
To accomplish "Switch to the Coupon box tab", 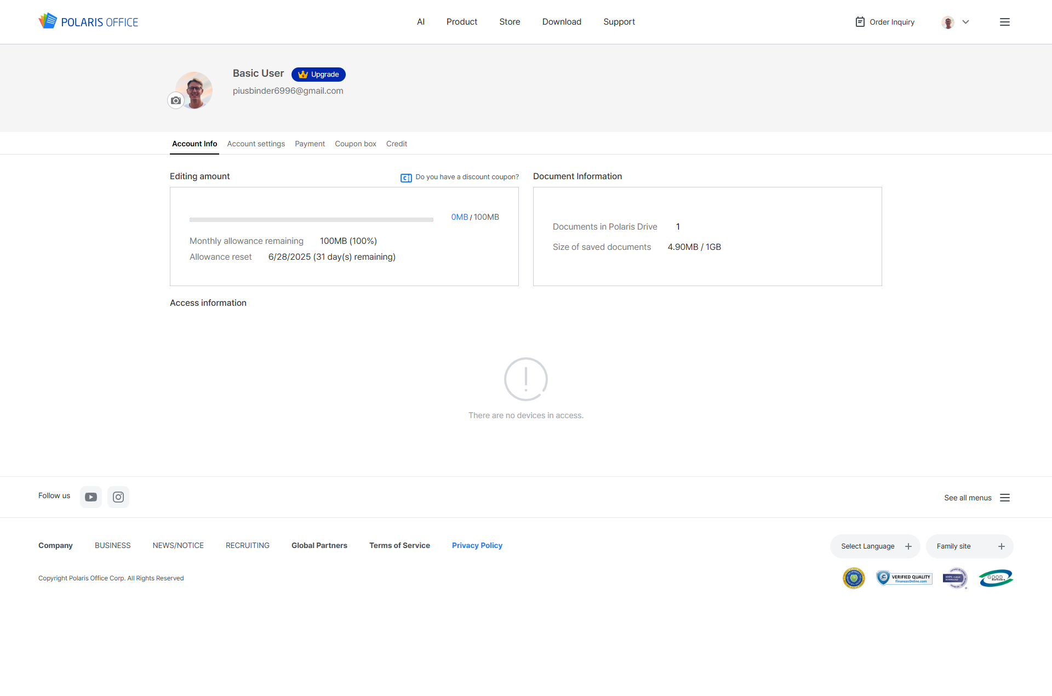I will click(356, 144).
